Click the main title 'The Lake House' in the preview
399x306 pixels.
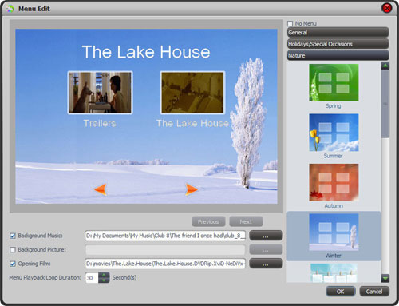(146, 52)
